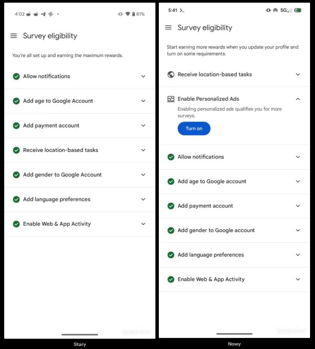315x349 pixels.
Task: Tap the 81% battery icon in the status bar
Action: (133, 14)
